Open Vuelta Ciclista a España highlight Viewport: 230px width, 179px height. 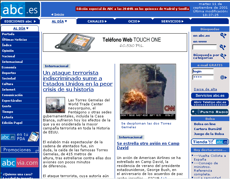(x=210, y=157)
